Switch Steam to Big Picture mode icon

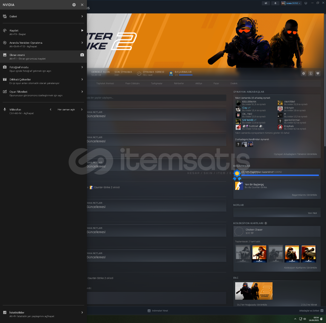click(306, 3)
